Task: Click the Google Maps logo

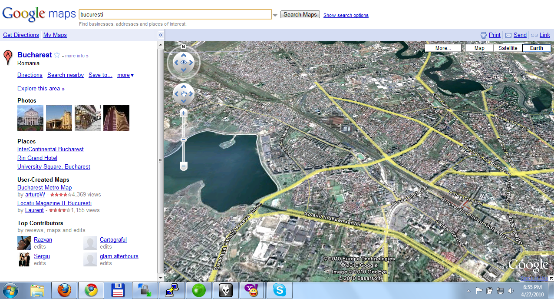Action: coord(39,14)
